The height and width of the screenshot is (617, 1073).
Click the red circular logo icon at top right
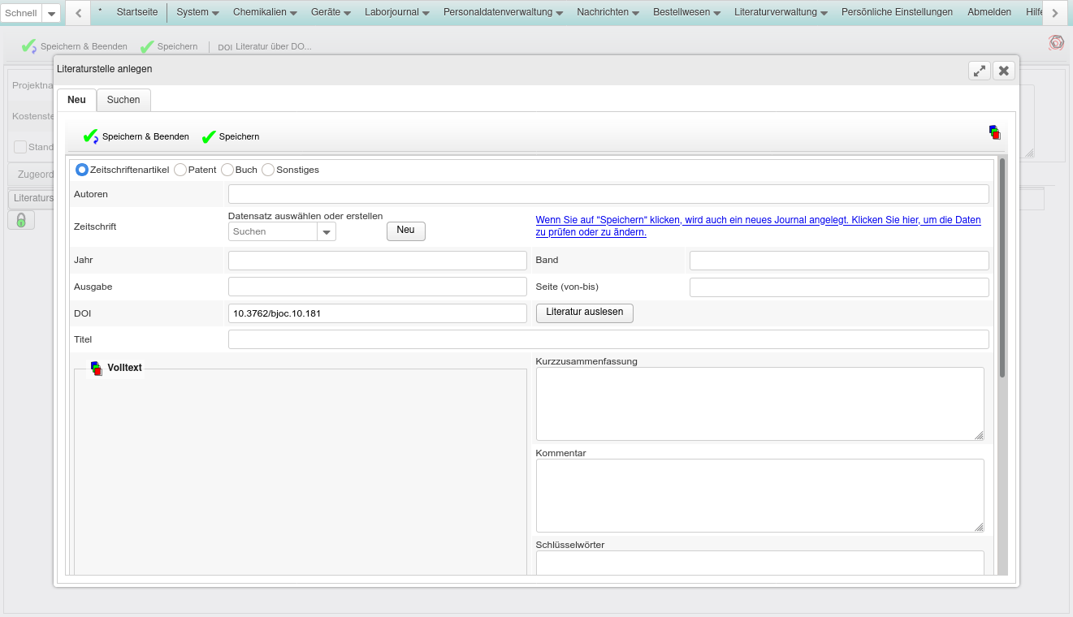point(1056,43)
